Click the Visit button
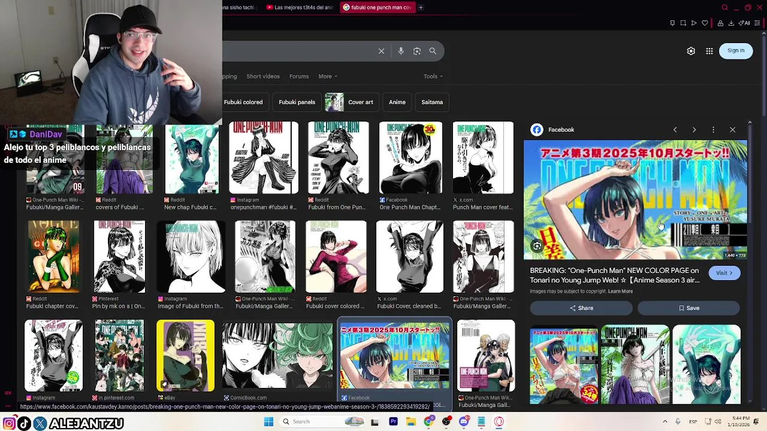 coord(724,273)
